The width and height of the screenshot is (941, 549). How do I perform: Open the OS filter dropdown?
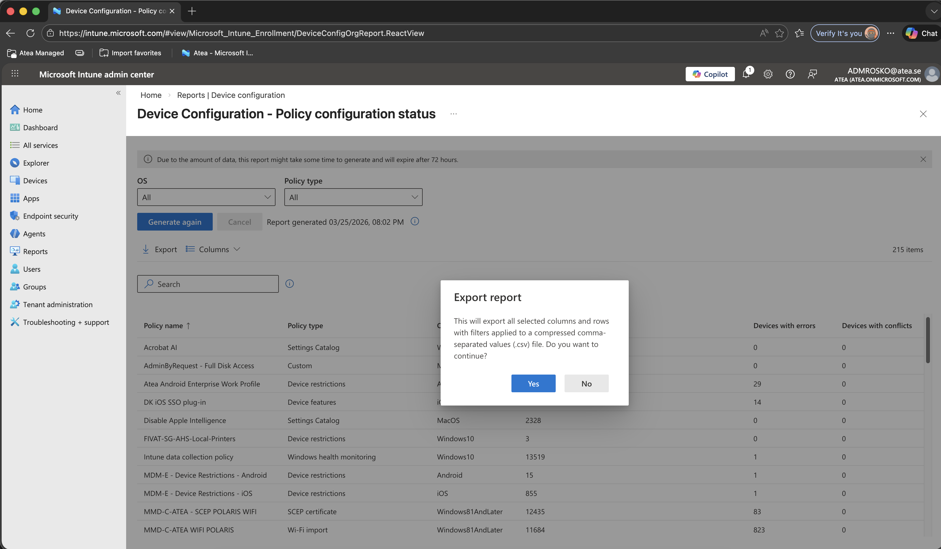(206, 197)
